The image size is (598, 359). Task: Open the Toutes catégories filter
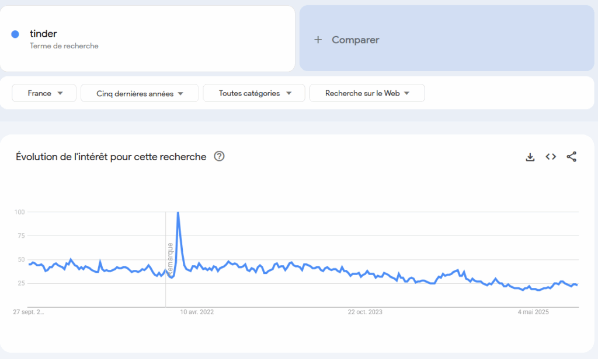(254, 93)
